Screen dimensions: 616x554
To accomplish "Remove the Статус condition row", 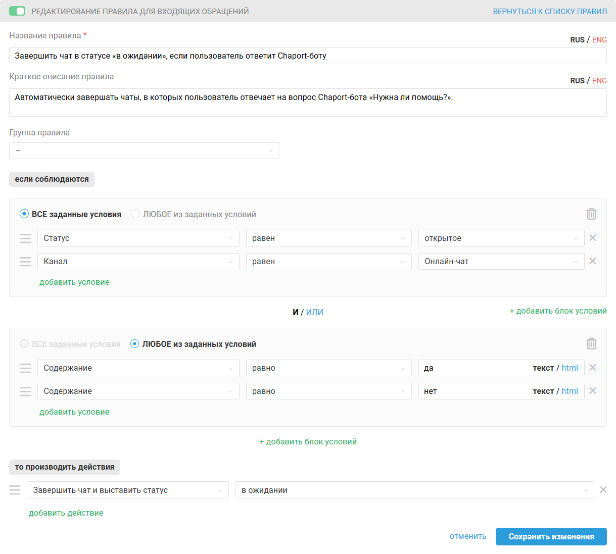I will click(593, 238).
